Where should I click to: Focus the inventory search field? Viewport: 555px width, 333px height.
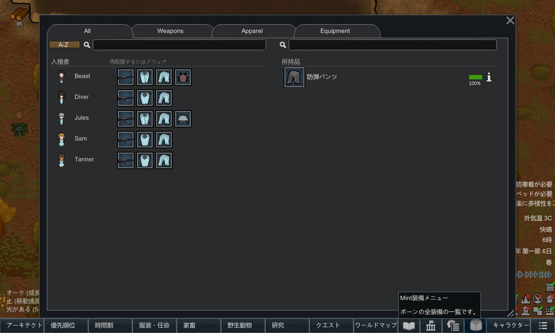coord(393,45)
